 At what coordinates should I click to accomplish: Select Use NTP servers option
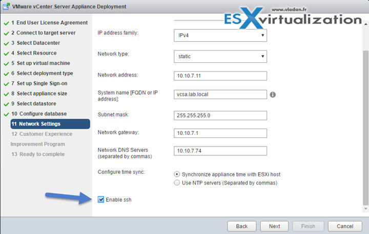(177, 182)
